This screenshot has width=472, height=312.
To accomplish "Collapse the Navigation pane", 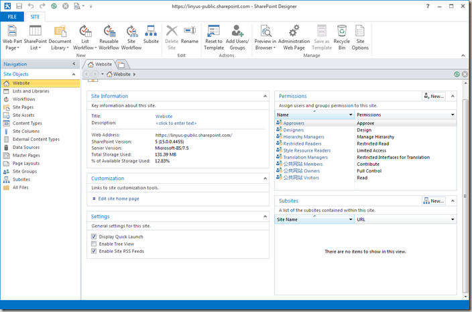I will pos(74,64).
